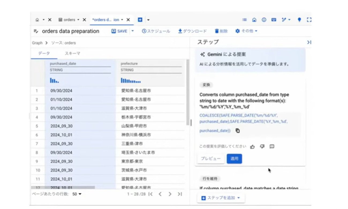Click the スケジュール schedule button
The image size is (348, 209).
pos(156,31)
